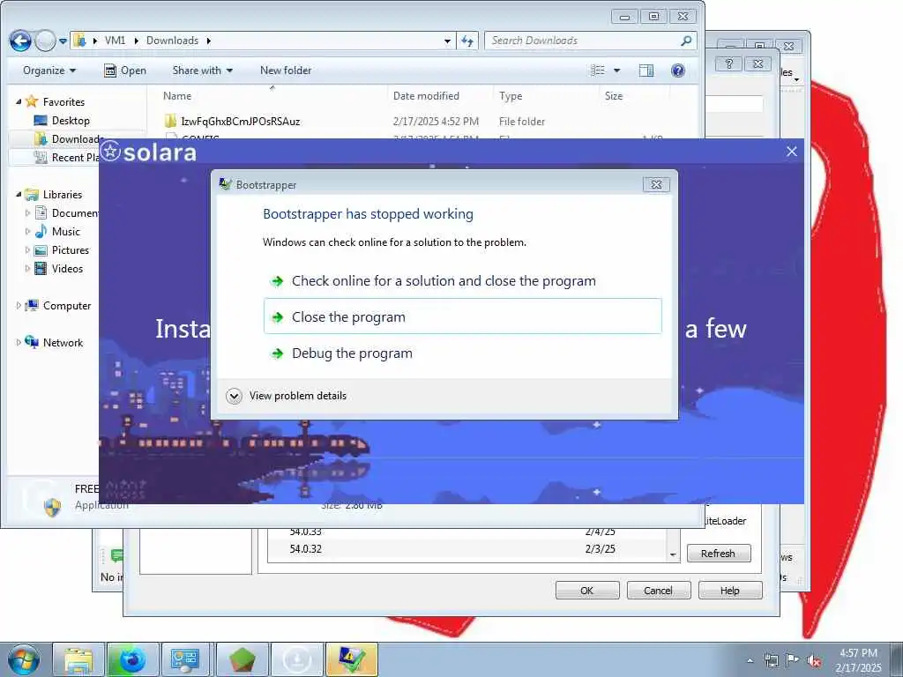The width and height of the screenshot is (903, 677).
Task: Select version 54.0.33 row
Action: click(466, 532)
